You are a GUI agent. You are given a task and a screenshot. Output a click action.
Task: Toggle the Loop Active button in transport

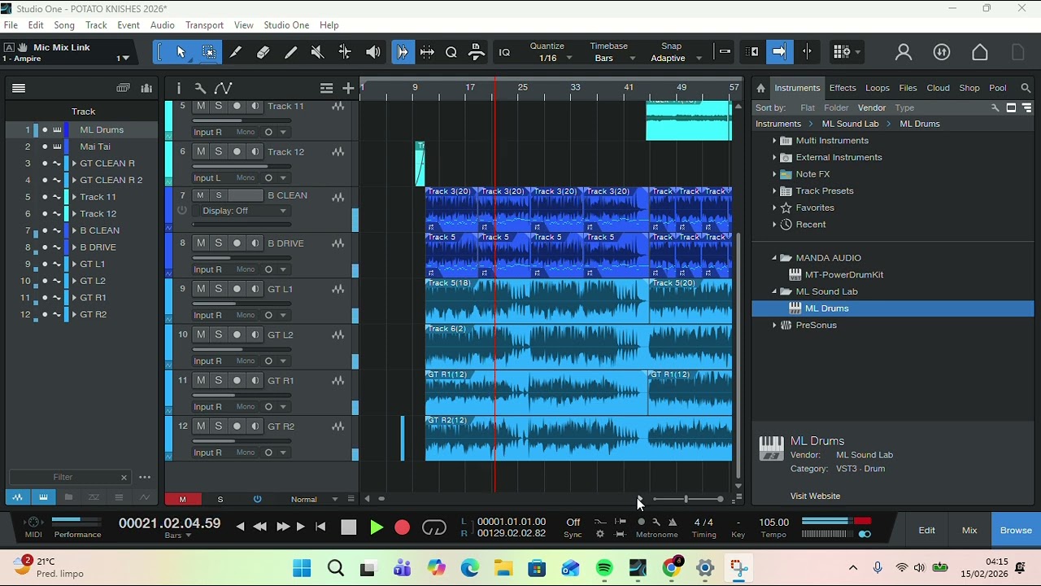[434, 527]
